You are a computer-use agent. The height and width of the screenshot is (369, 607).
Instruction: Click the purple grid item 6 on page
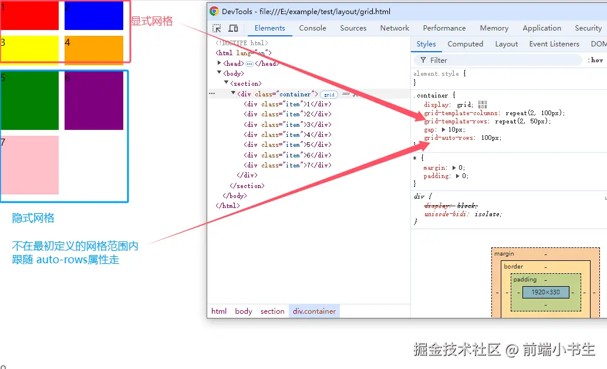coord(94,100)
